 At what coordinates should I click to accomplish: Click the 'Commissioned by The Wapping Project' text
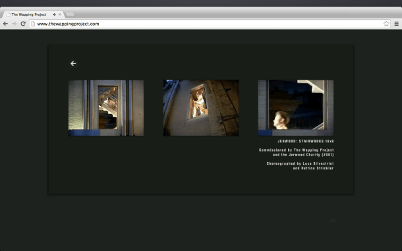297,150
